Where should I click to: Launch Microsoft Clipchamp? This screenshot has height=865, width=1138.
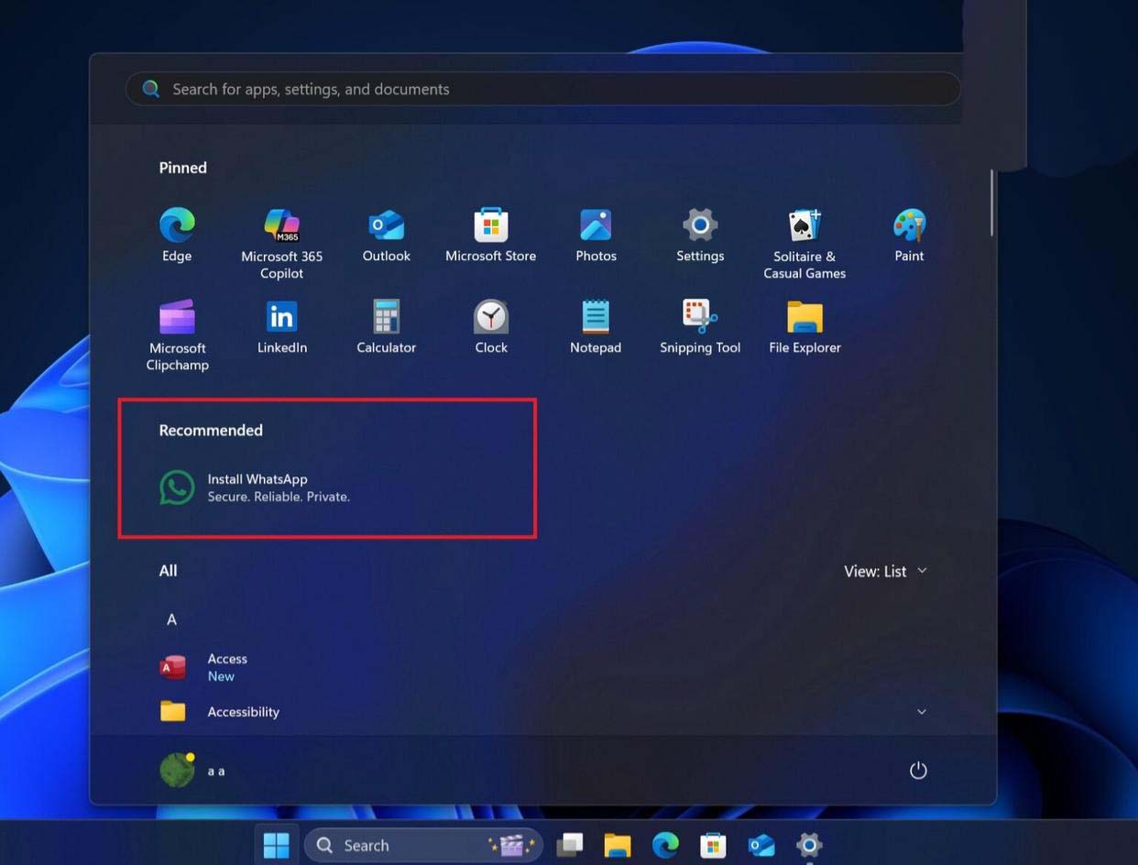pos(177,328)
